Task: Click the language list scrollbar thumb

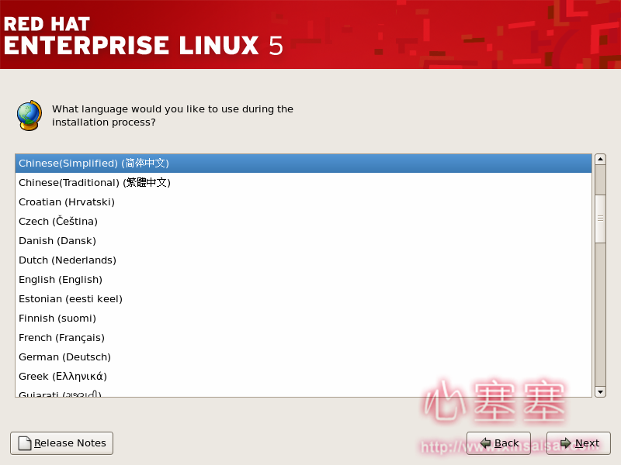Action: [600, 219]
